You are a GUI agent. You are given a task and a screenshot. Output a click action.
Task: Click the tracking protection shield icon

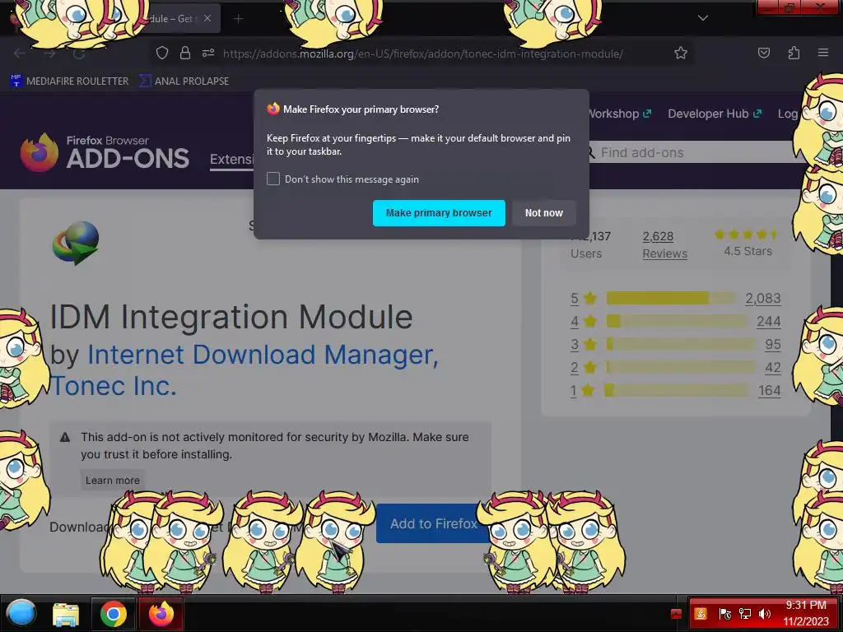coord(162,53)
